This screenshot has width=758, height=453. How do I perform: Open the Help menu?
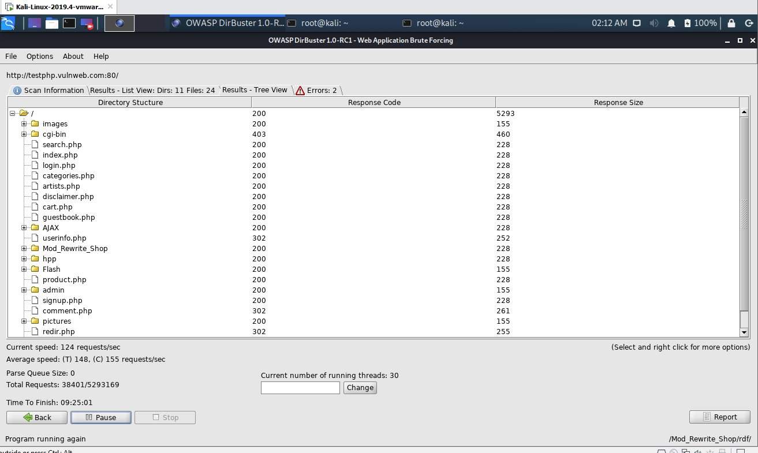[x=101, y=56]
